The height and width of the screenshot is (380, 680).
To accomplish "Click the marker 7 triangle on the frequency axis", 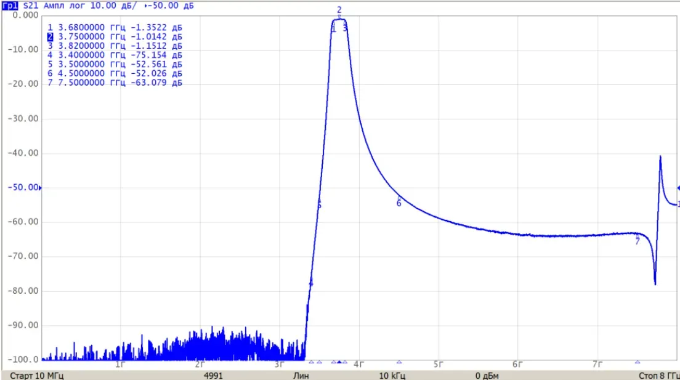I will coord(637,362).
